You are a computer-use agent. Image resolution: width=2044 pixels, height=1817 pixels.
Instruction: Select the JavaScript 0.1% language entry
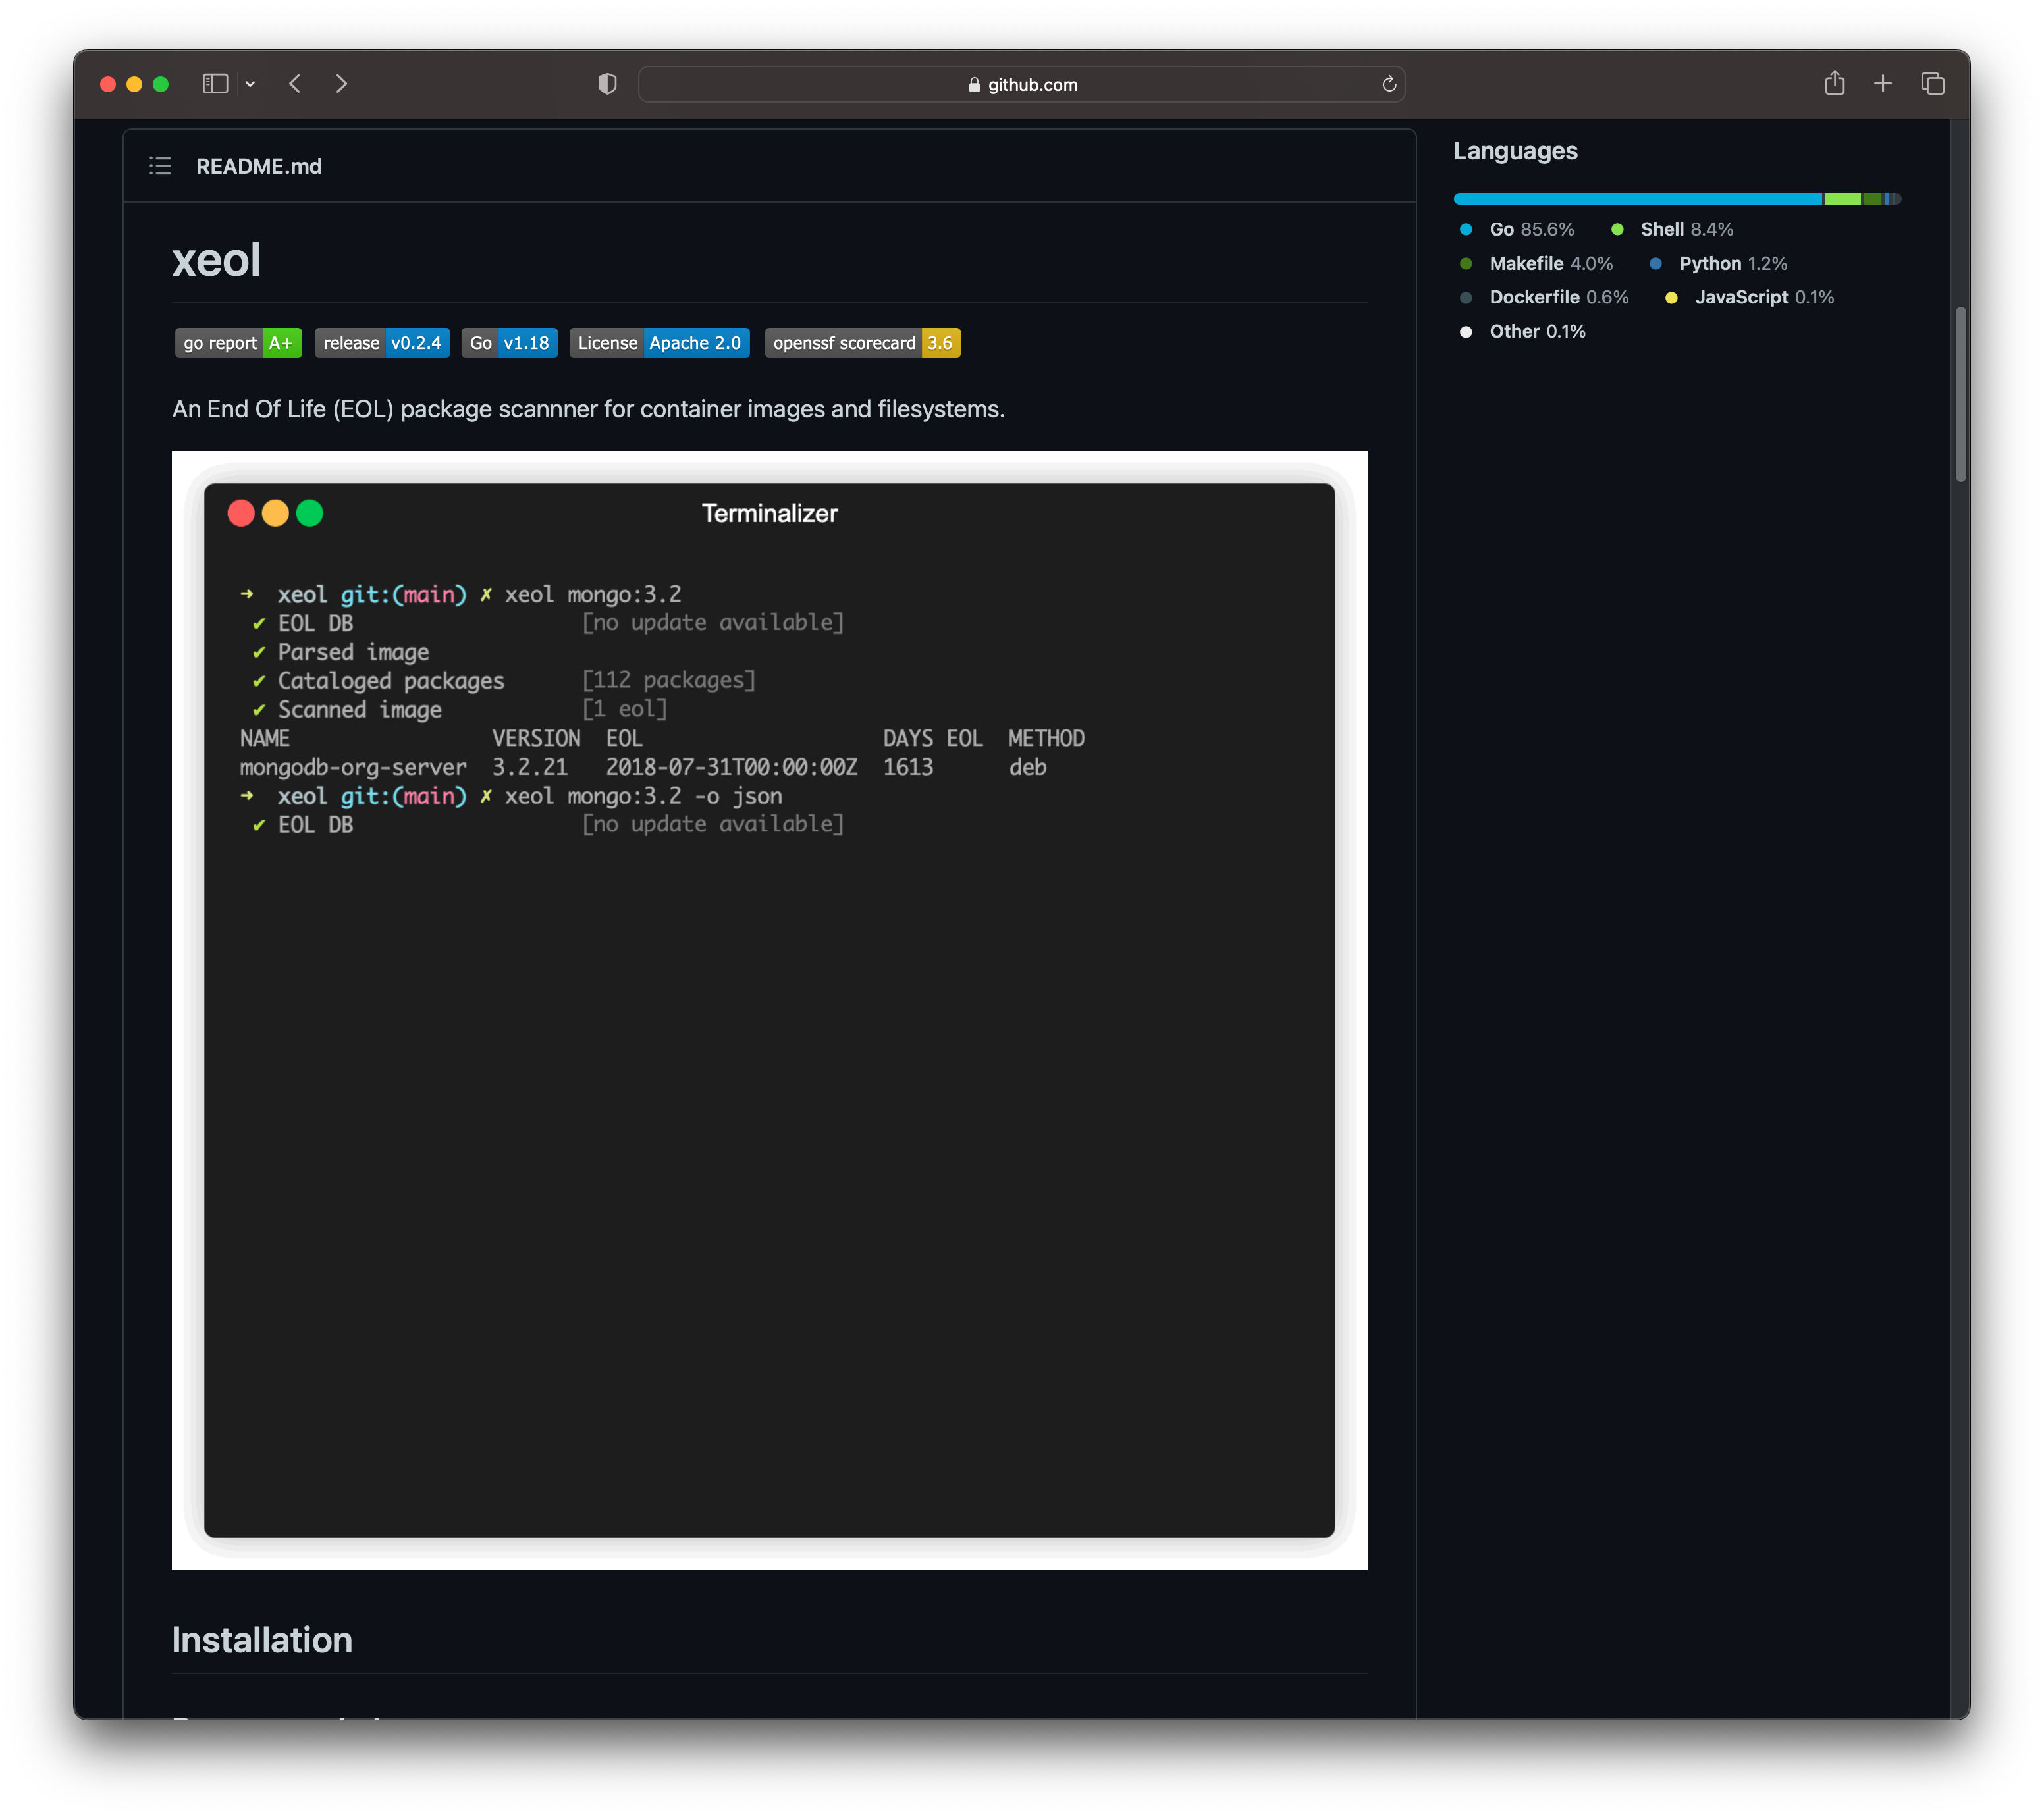1749,297
